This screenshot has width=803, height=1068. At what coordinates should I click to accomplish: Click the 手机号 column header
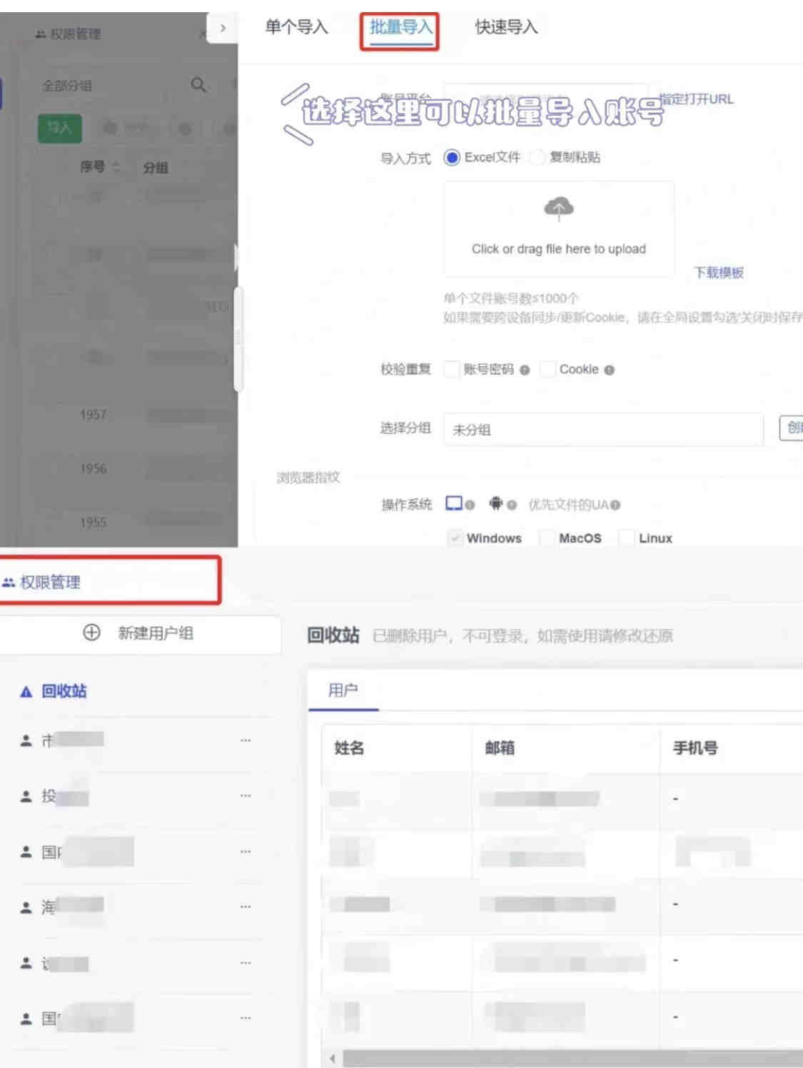(x=695, y=747)
